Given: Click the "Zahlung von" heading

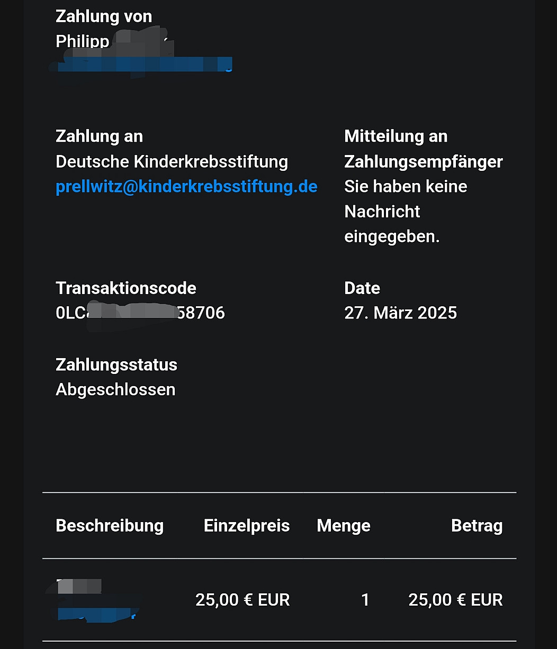Looking at the screenshot, I should coord(104,16).
